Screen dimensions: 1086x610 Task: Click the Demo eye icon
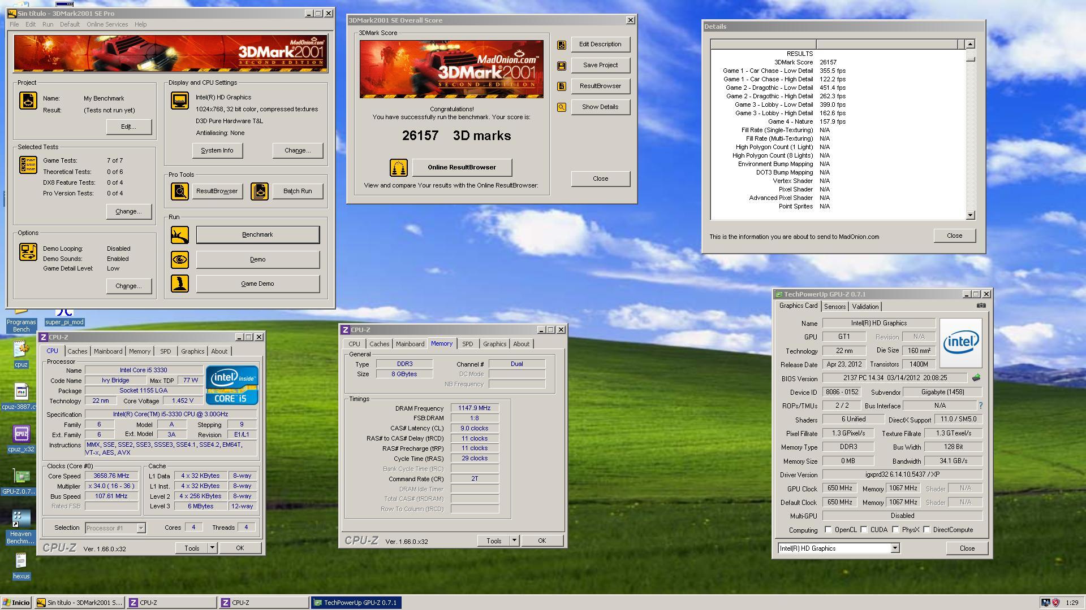(180, 260)
